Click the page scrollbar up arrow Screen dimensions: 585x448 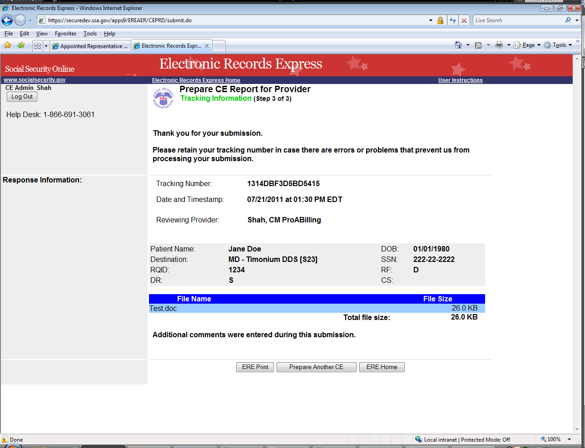(x=577, y=59)
